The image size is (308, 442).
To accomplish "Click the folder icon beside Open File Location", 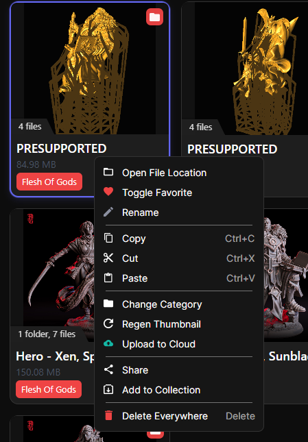I will (x=108, y=172).
